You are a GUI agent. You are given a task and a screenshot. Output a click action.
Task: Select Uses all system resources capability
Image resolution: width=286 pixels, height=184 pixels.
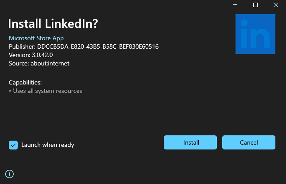tap(46, 91)
